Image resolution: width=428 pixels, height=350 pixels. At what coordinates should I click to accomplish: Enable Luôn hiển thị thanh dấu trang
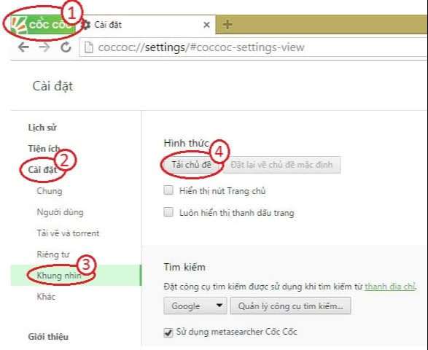168,212
